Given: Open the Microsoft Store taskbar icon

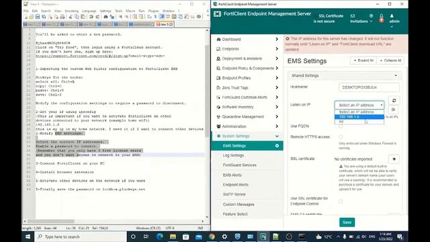Looking at the screenshot, I should [x=185, y=236].
